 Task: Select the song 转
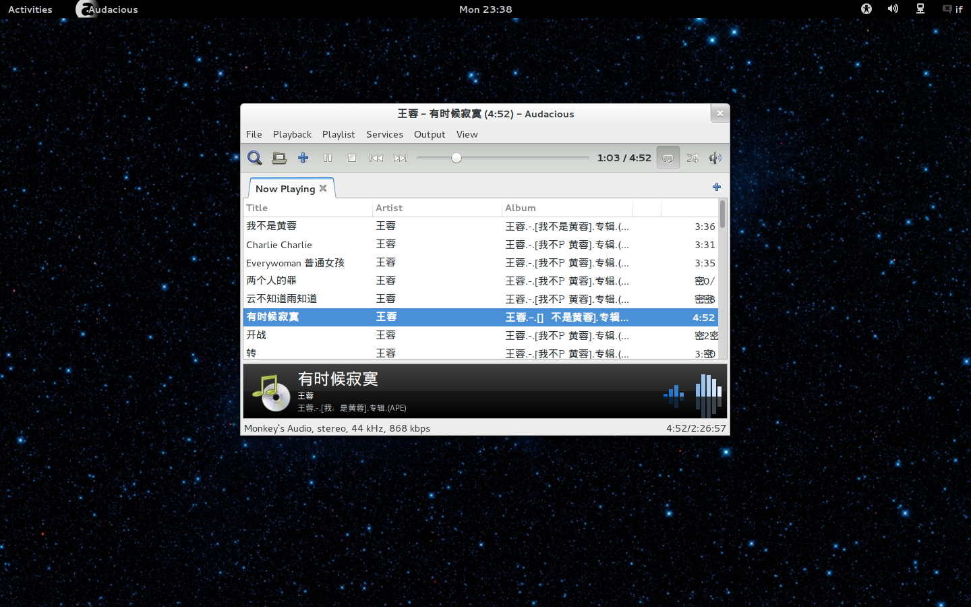pos(251,353)
